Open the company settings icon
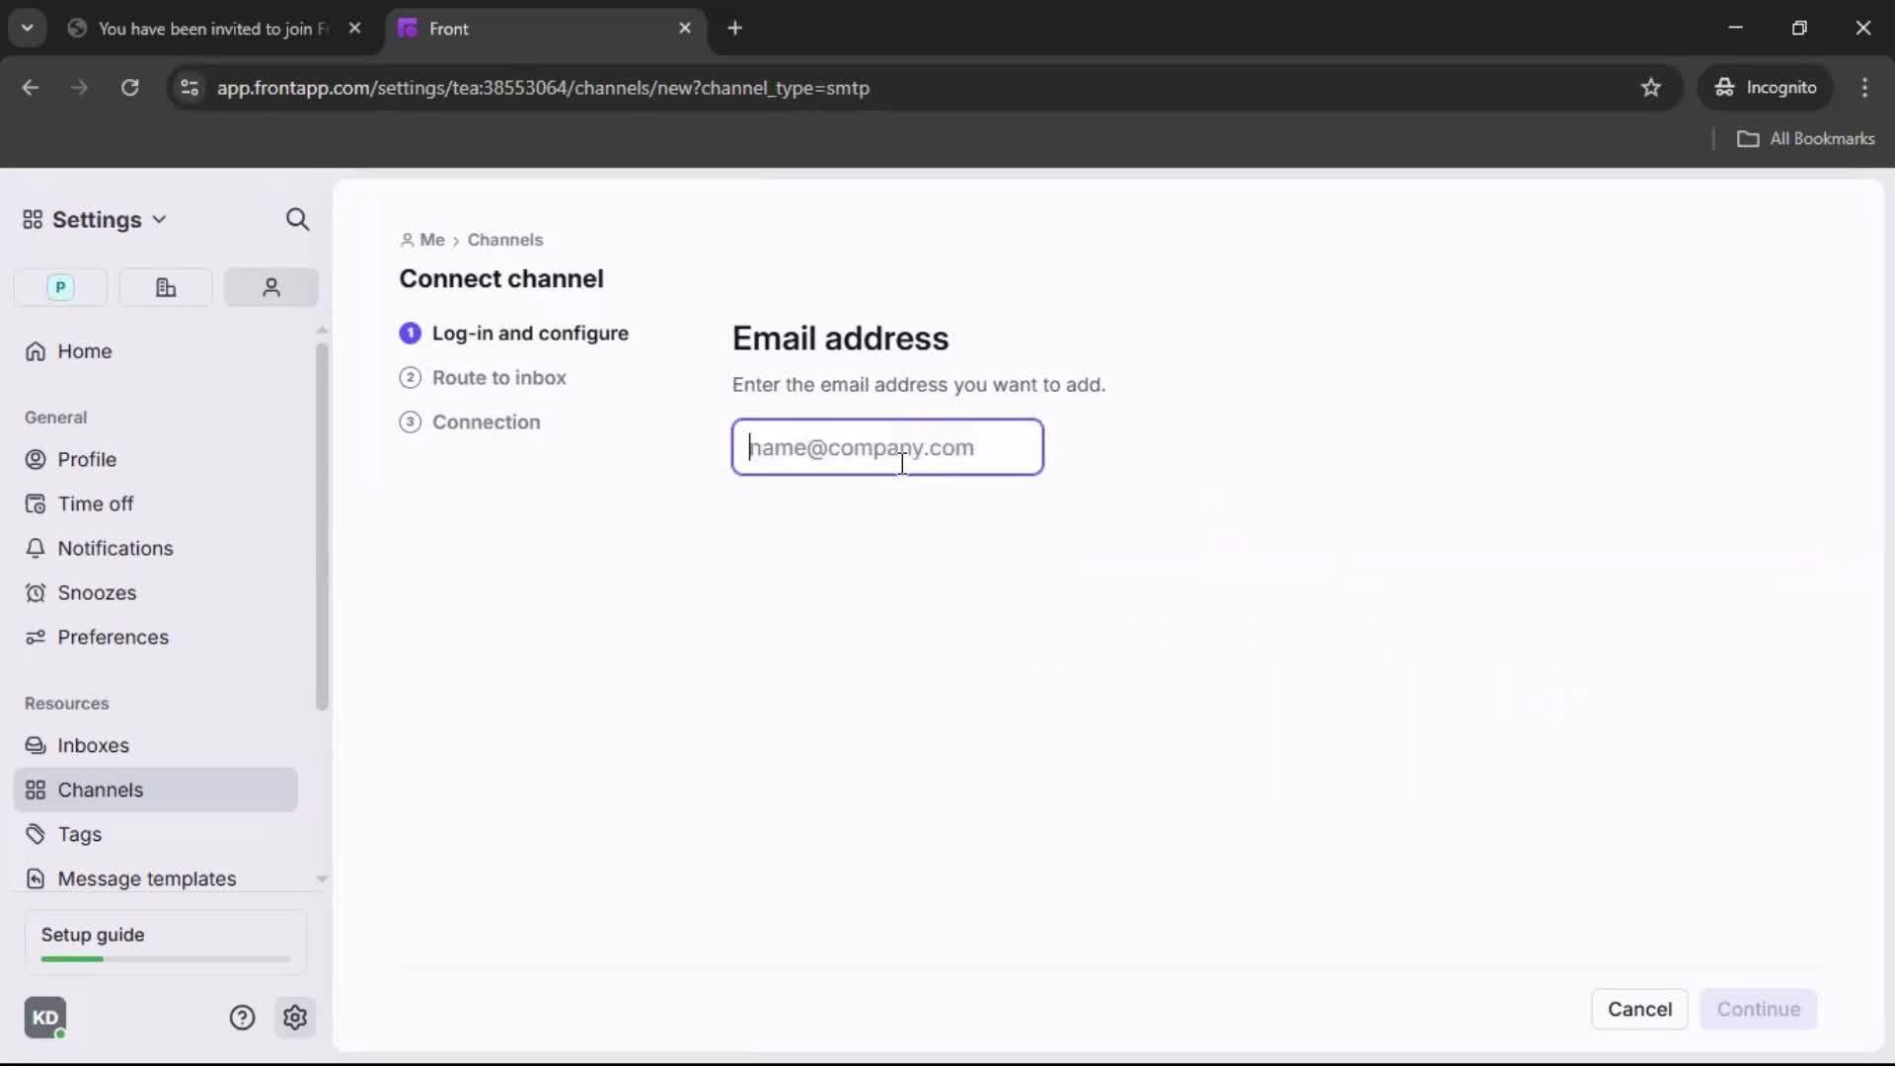 (x=165, y=287)
